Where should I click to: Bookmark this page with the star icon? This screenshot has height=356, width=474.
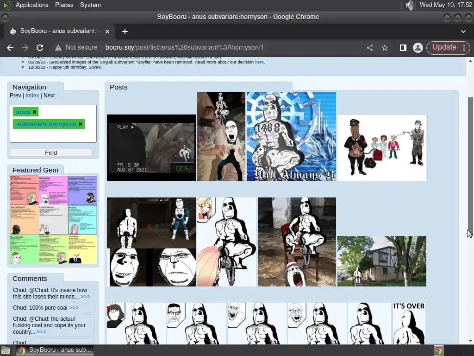(x=385, y=48)
